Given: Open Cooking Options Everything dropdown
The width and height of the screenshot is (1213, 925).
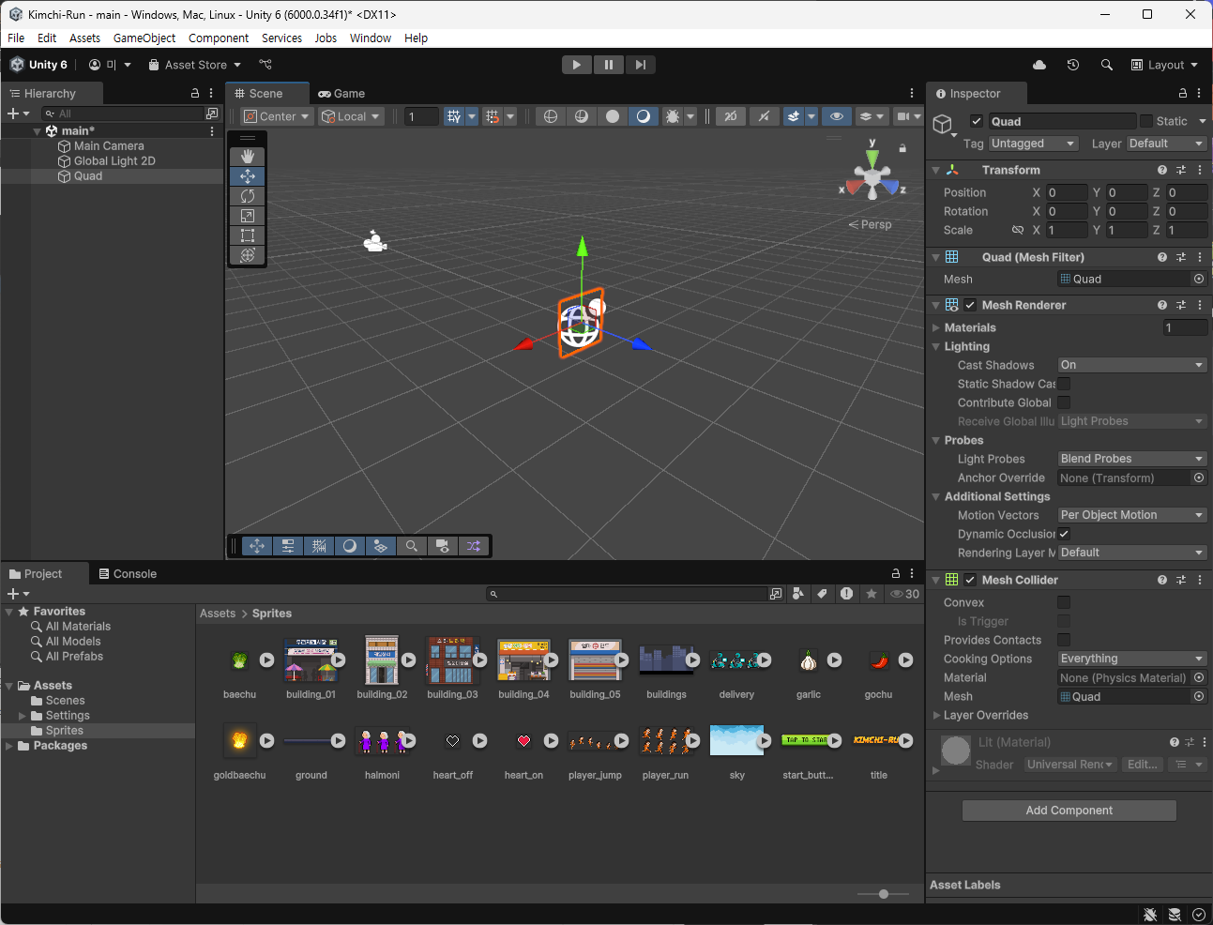Looking at the screenshot, I should (1132, 659).
